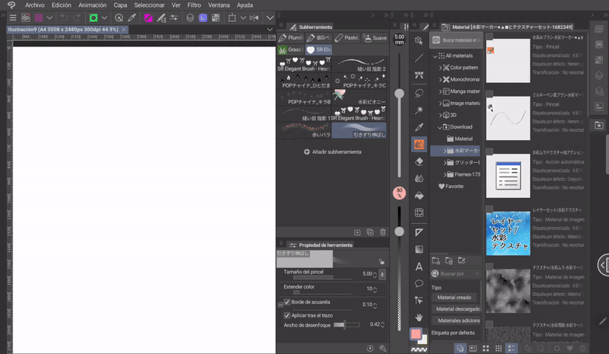Check the box above the blue layer set material
This screenshot has height=354, width=609.
[489, 209]
